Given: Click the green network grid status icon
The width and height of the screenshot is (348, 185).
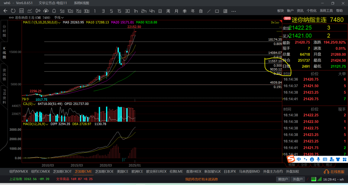Looking at the screenshot, I should [314, 179].
